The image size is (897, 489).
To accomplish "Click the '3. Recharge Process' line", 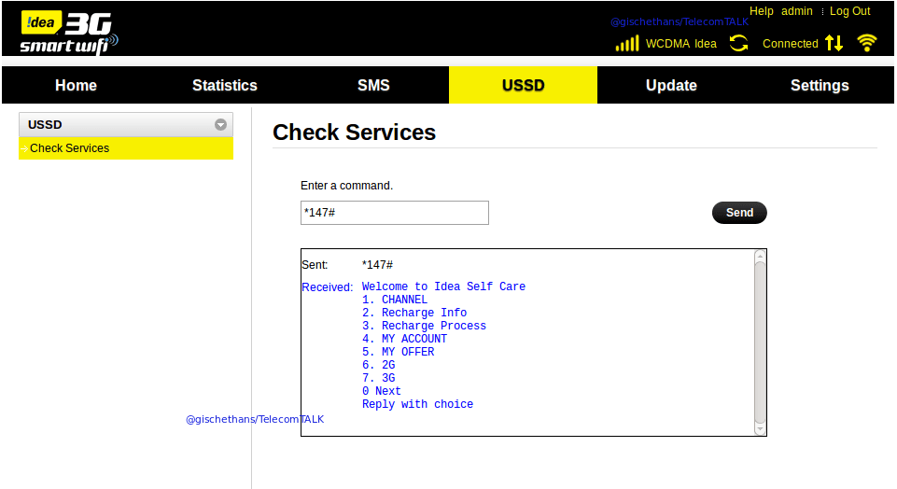I will (424, 326).
